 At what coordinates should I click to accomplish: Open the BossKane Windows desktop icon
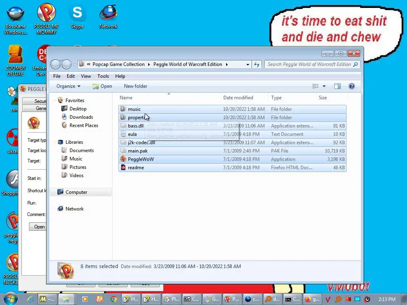[x=16, y=20]
